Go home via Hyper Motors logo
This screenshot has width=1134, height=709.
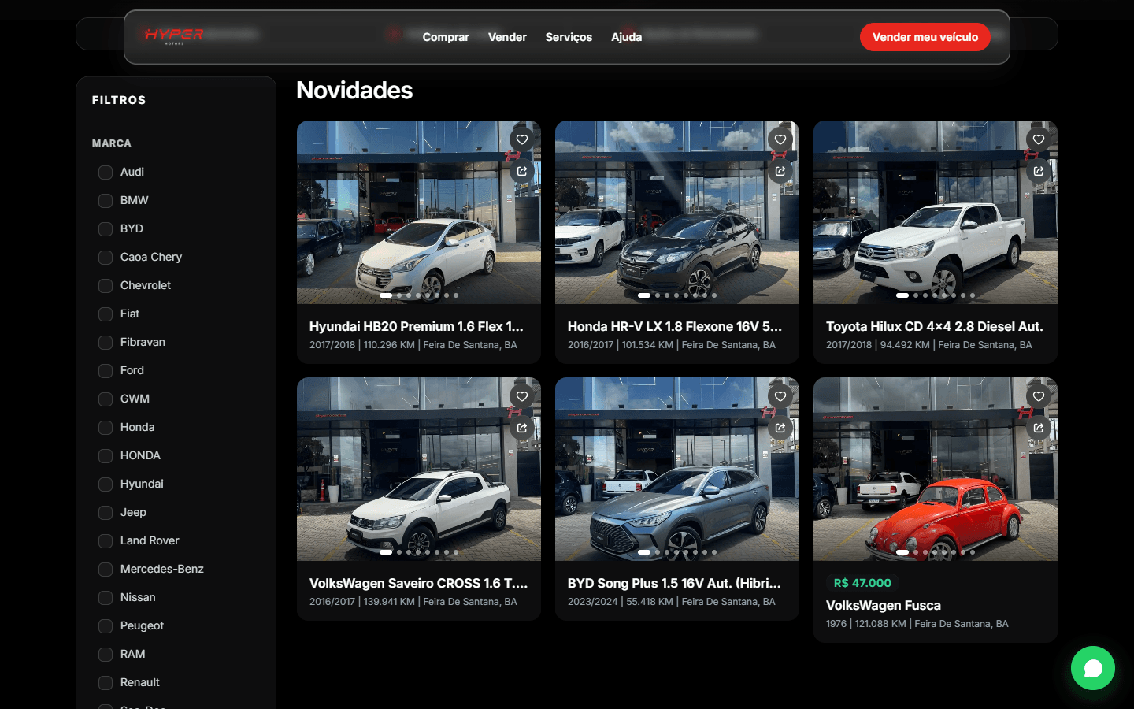coord(174,36)
